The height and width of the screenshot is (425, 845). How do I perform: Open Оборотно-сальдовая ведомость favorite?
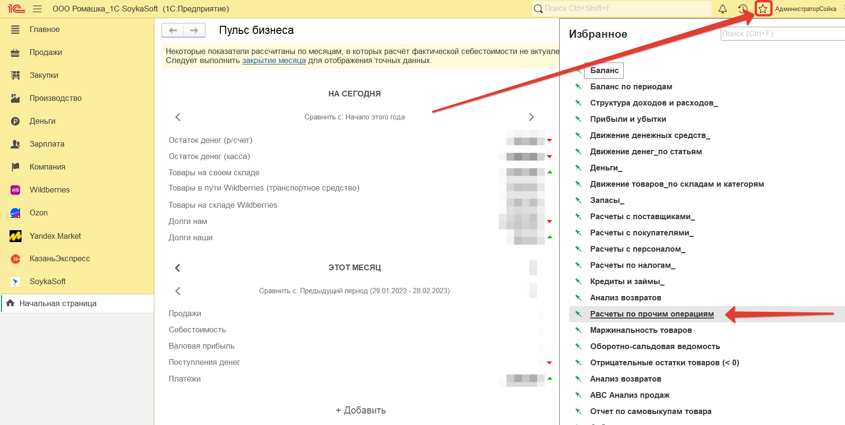[x=655, y=347]
